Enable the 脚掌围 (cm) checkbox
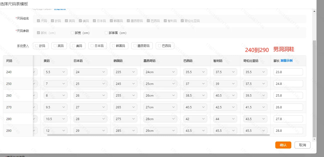The height and width of the screenshot is (157, 324). tap(106, 33)
